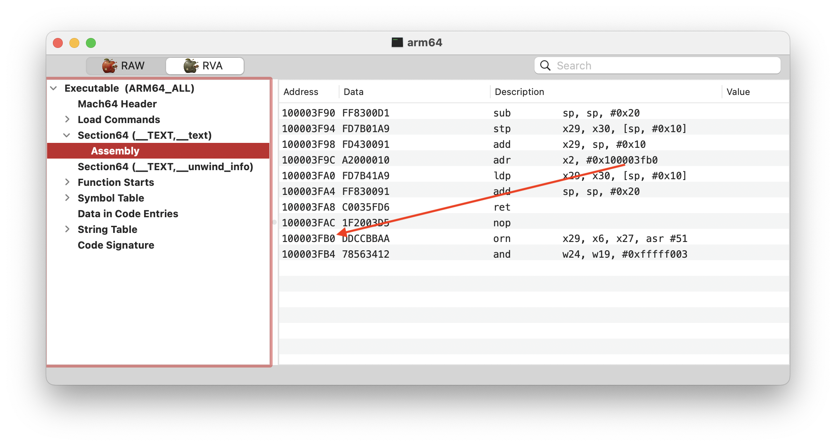Select the Search bar icon
836x446 pixels.
point(545,65)
